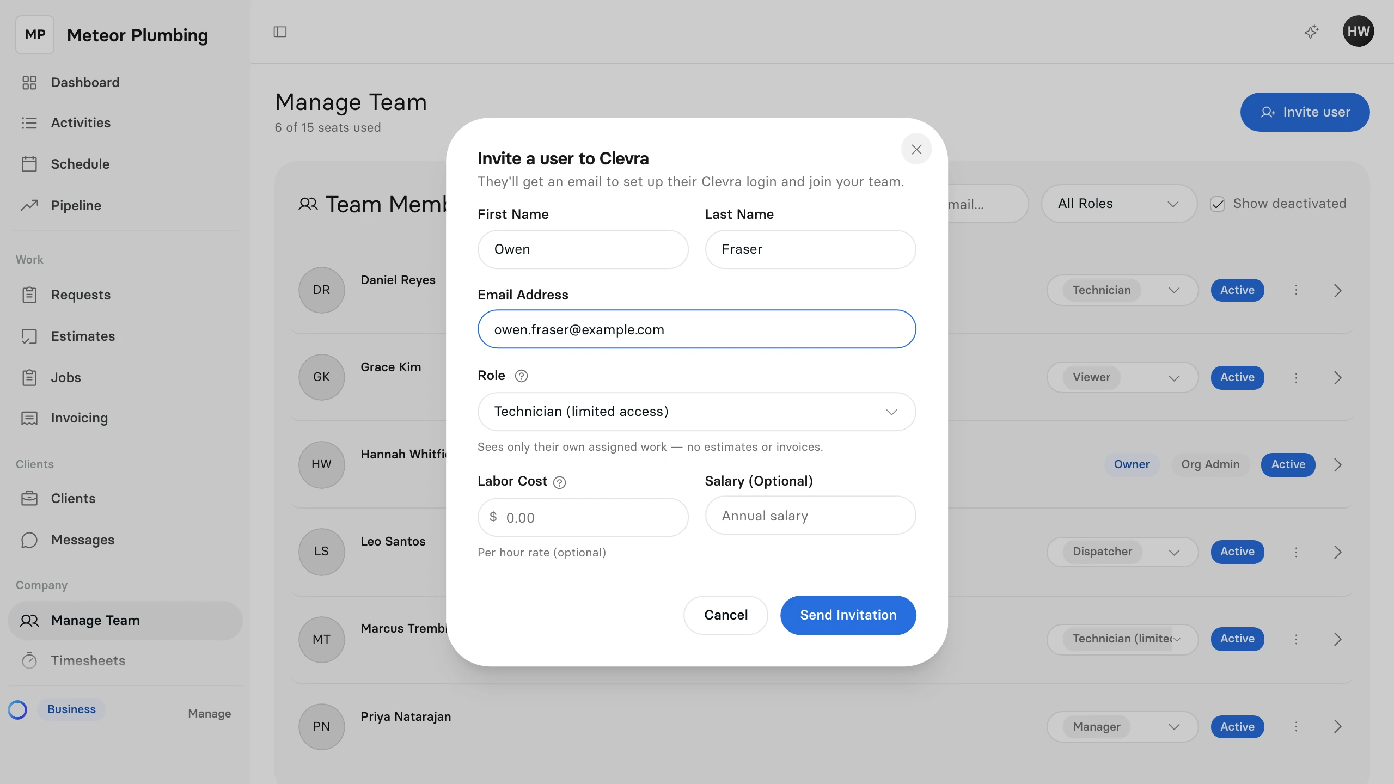Open more options for Priya Natarajan
The width and height of the screenshot is (1394, 784).
1296,727
